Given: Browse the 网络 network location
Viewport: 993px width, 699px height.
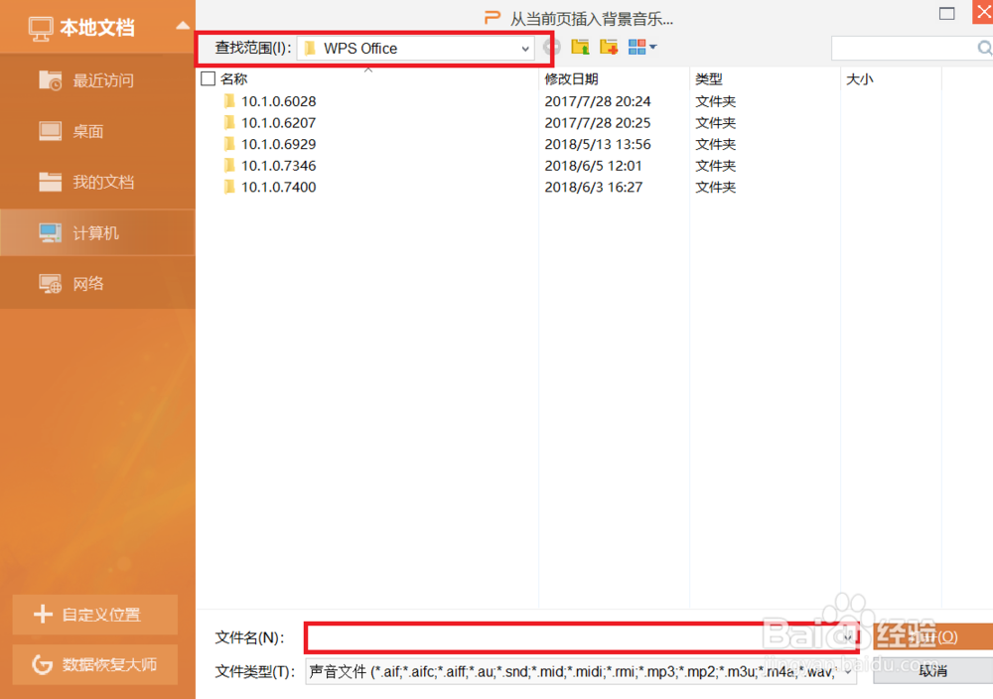Looking at the screenshot, I should click(x=96, y=283).
